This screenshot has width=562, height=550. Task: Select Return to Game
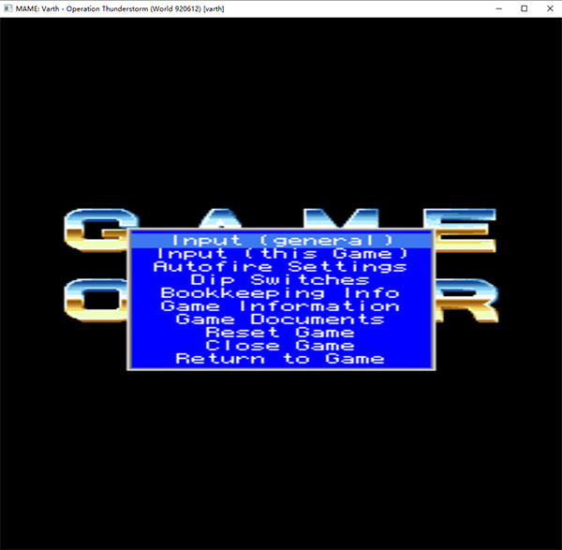(281, 359)
